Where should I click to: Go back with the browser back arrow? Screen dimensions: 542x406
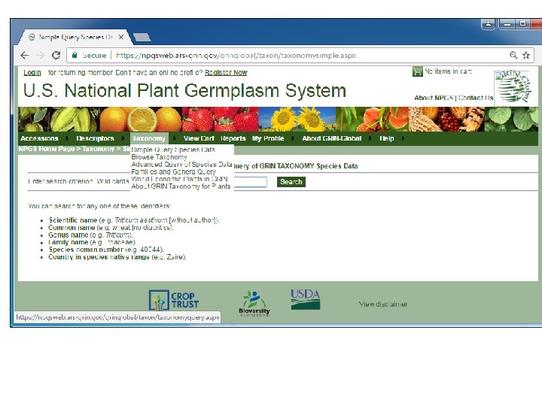click(x=25, y=55)
